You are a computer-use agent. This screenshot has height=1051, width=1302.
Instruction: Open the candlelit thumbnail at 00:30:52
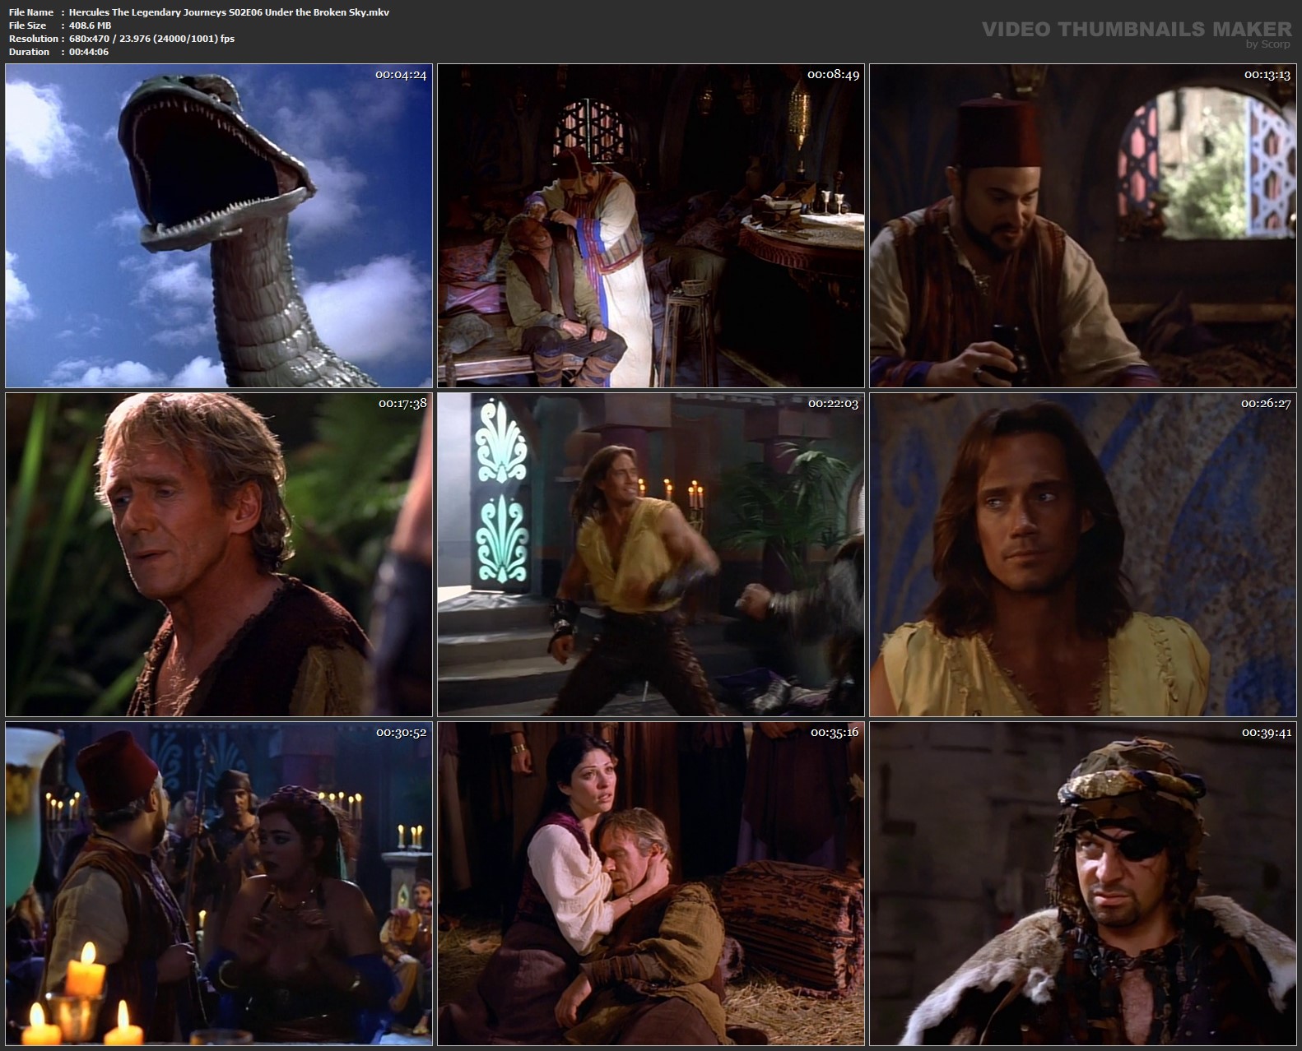coord(219,883)
